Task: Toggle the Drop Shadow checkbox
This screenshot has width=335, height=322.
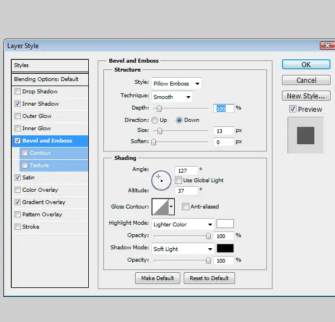Action: (17, 92)
